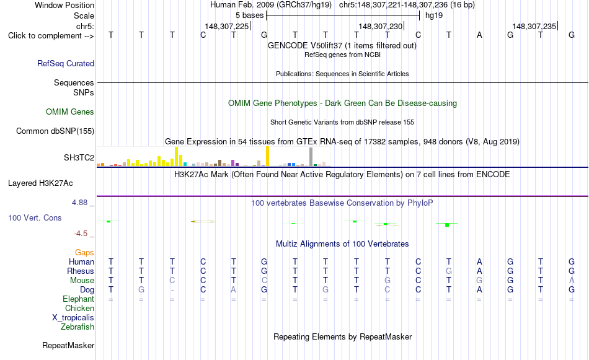Image resolution: width=589 pixels, height=360 pixels.
Task: Select the RepeatMasker track label
Action: click(x=68, y=345)
